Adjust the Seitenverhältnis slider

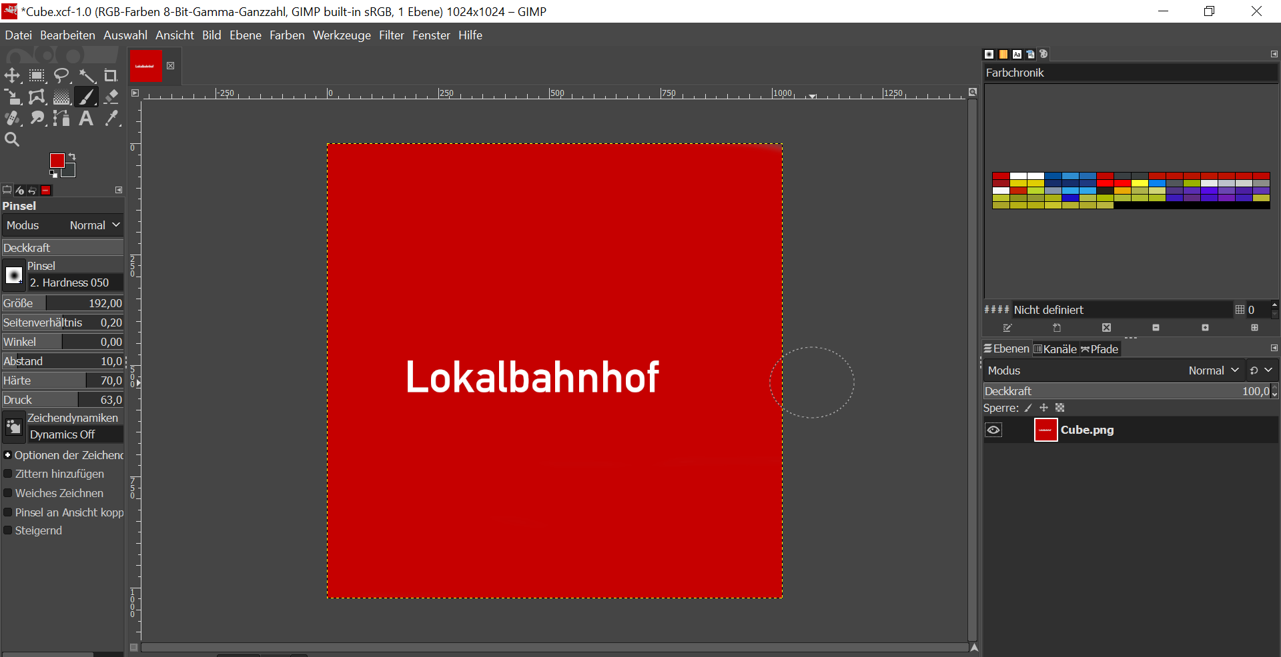63,323
